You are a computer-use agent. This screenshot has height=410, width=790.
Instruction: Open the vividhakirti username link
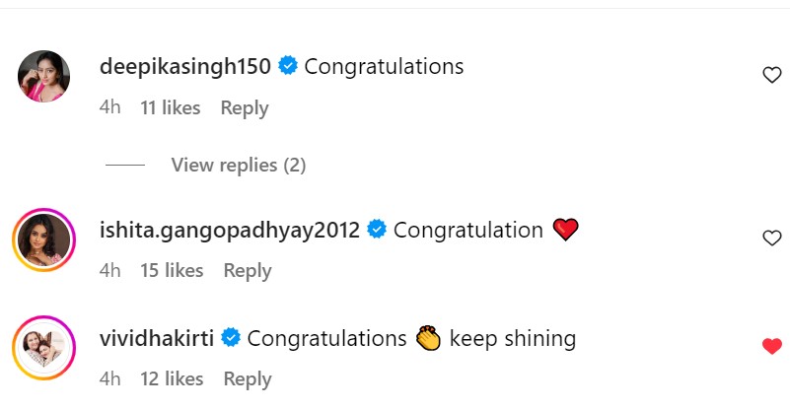tap(158, 338)
